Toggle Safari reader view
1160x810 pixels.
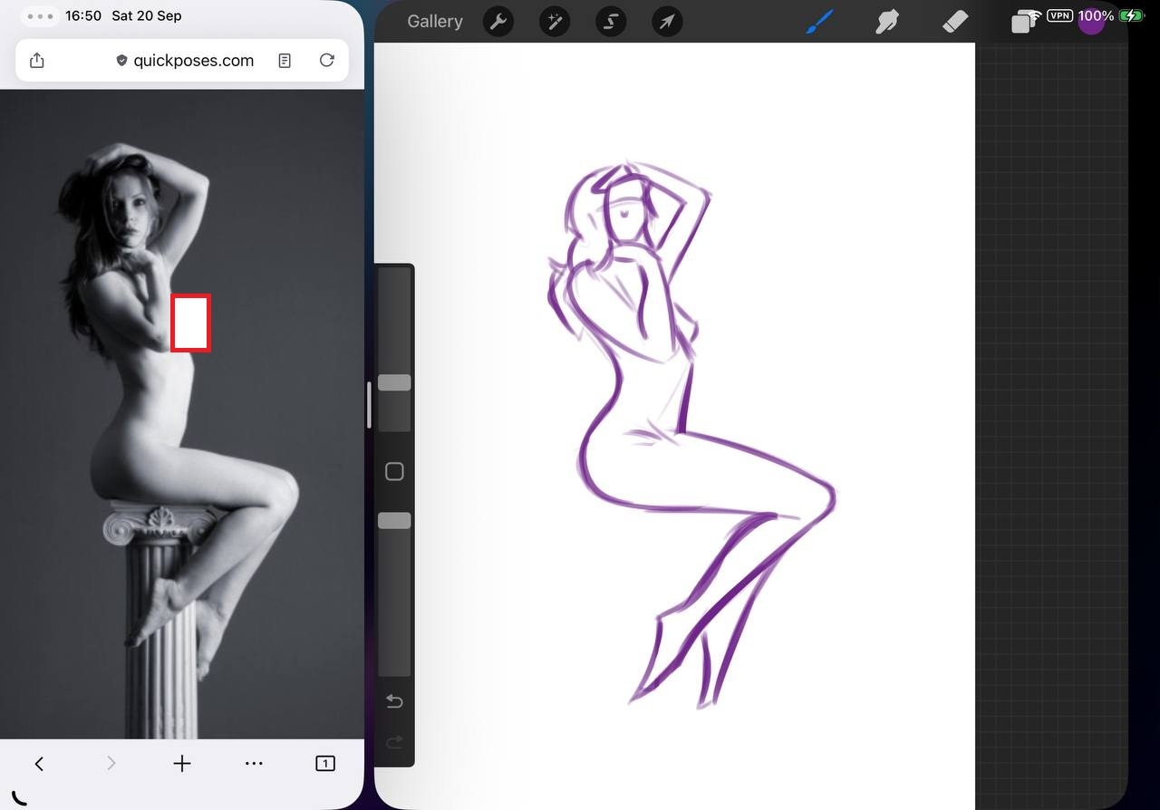point(285,61)
